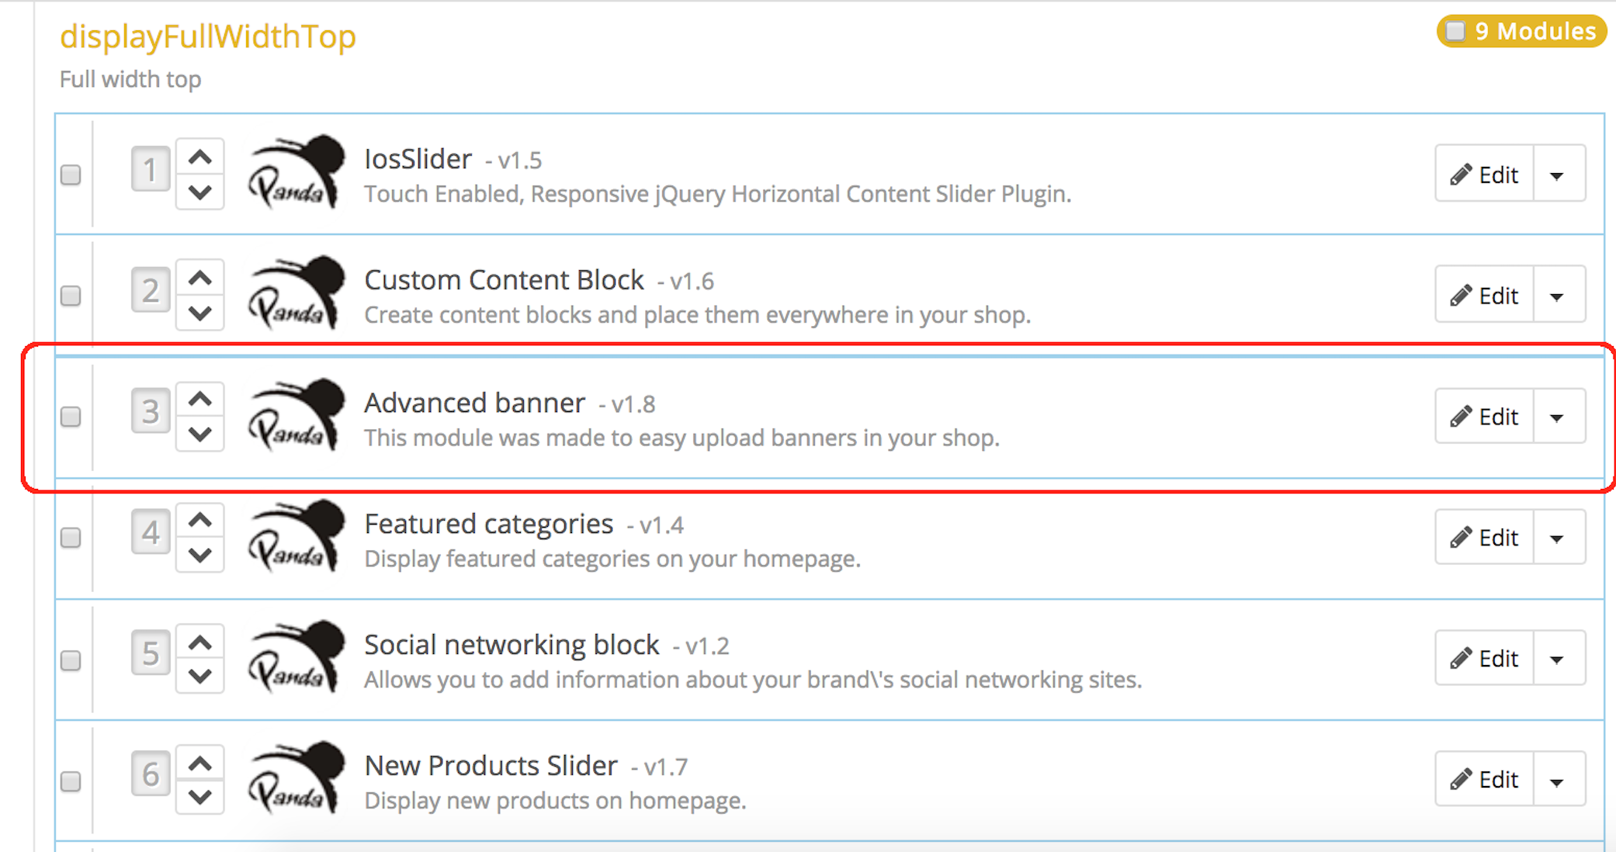Edit the Custom Content Block module
This screenshot has width=1616, height=852.
click(1484, 296)
